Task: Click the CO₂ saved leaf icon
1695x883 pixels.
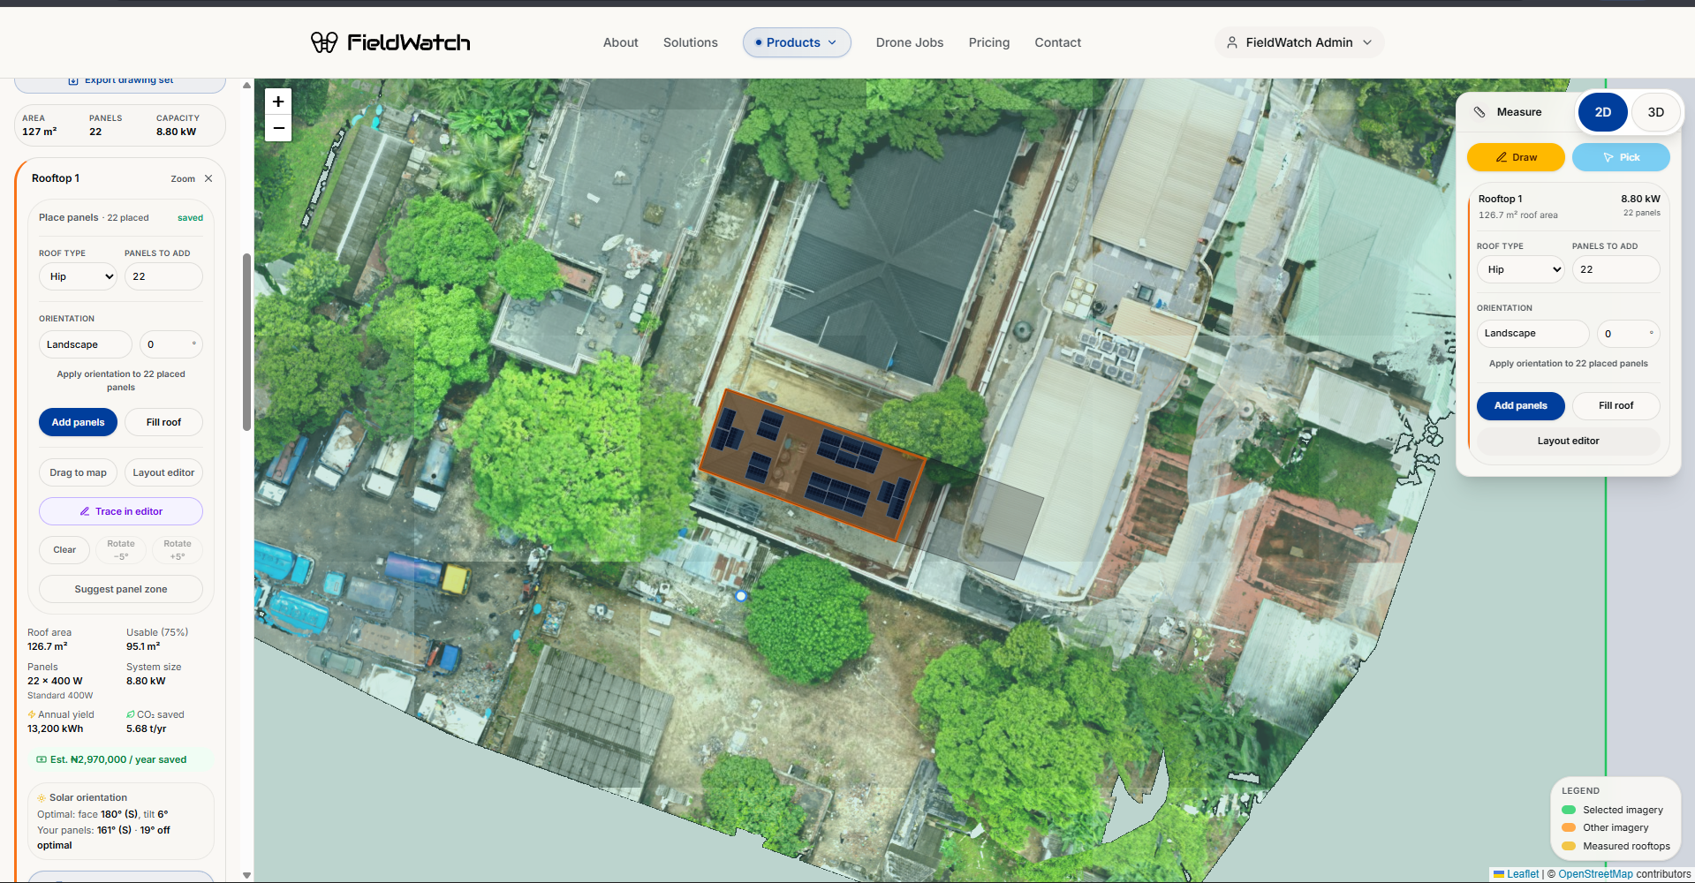Action: 131,714
